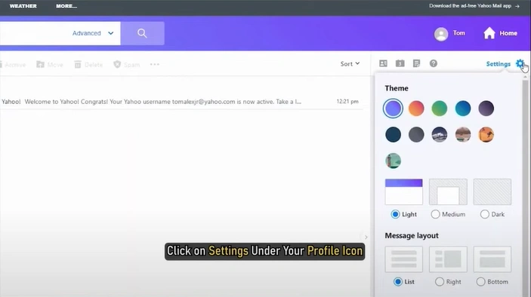Open the MORE... menu item
The width and height of the screenshot is (531, 297).
[66, 6]
